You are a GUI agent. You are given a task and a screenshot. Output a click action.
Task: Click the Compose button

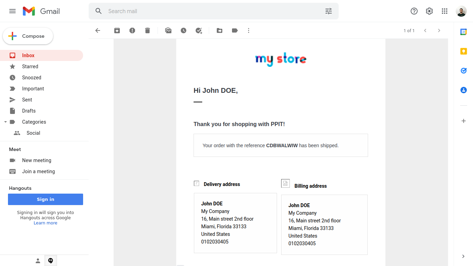pyautogui.click(x=28, y=36)
